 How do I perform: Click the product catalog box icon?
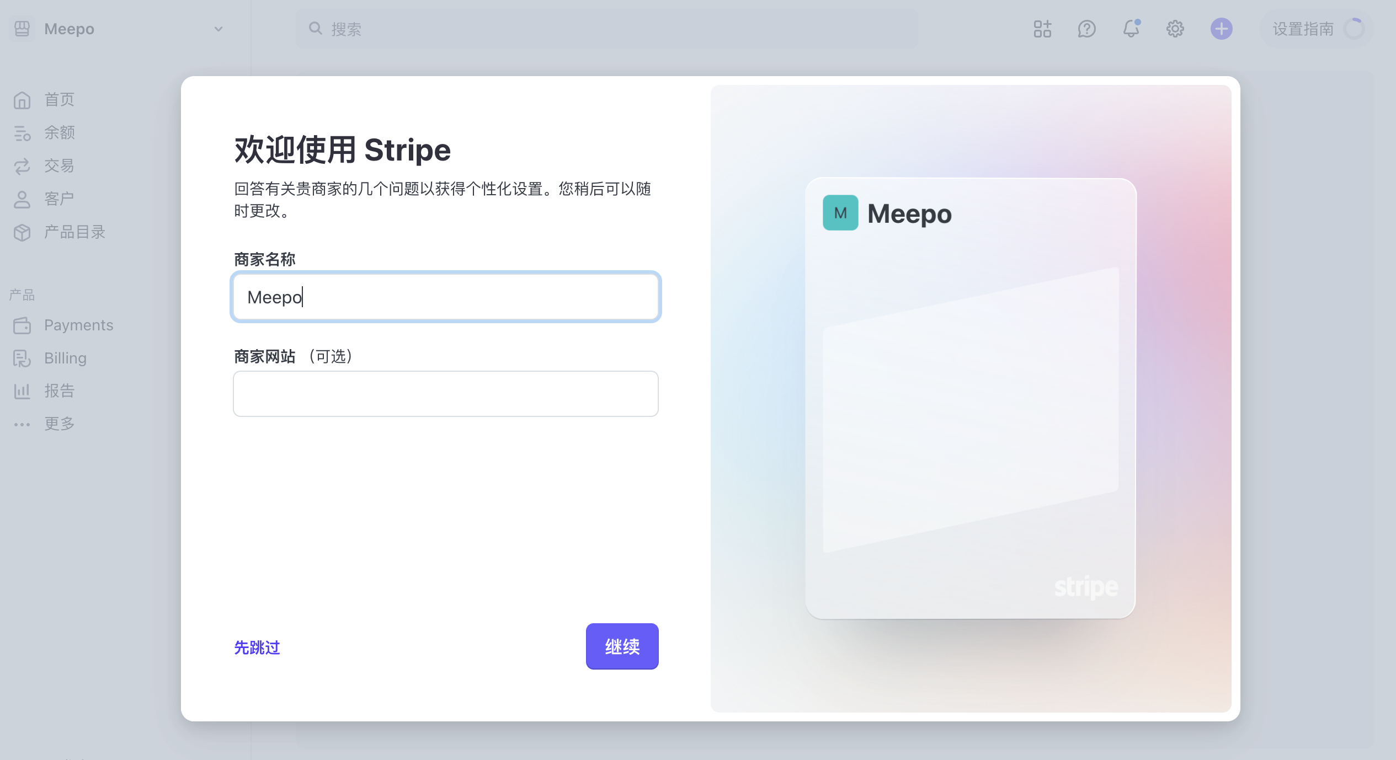[x=22, y=233]
